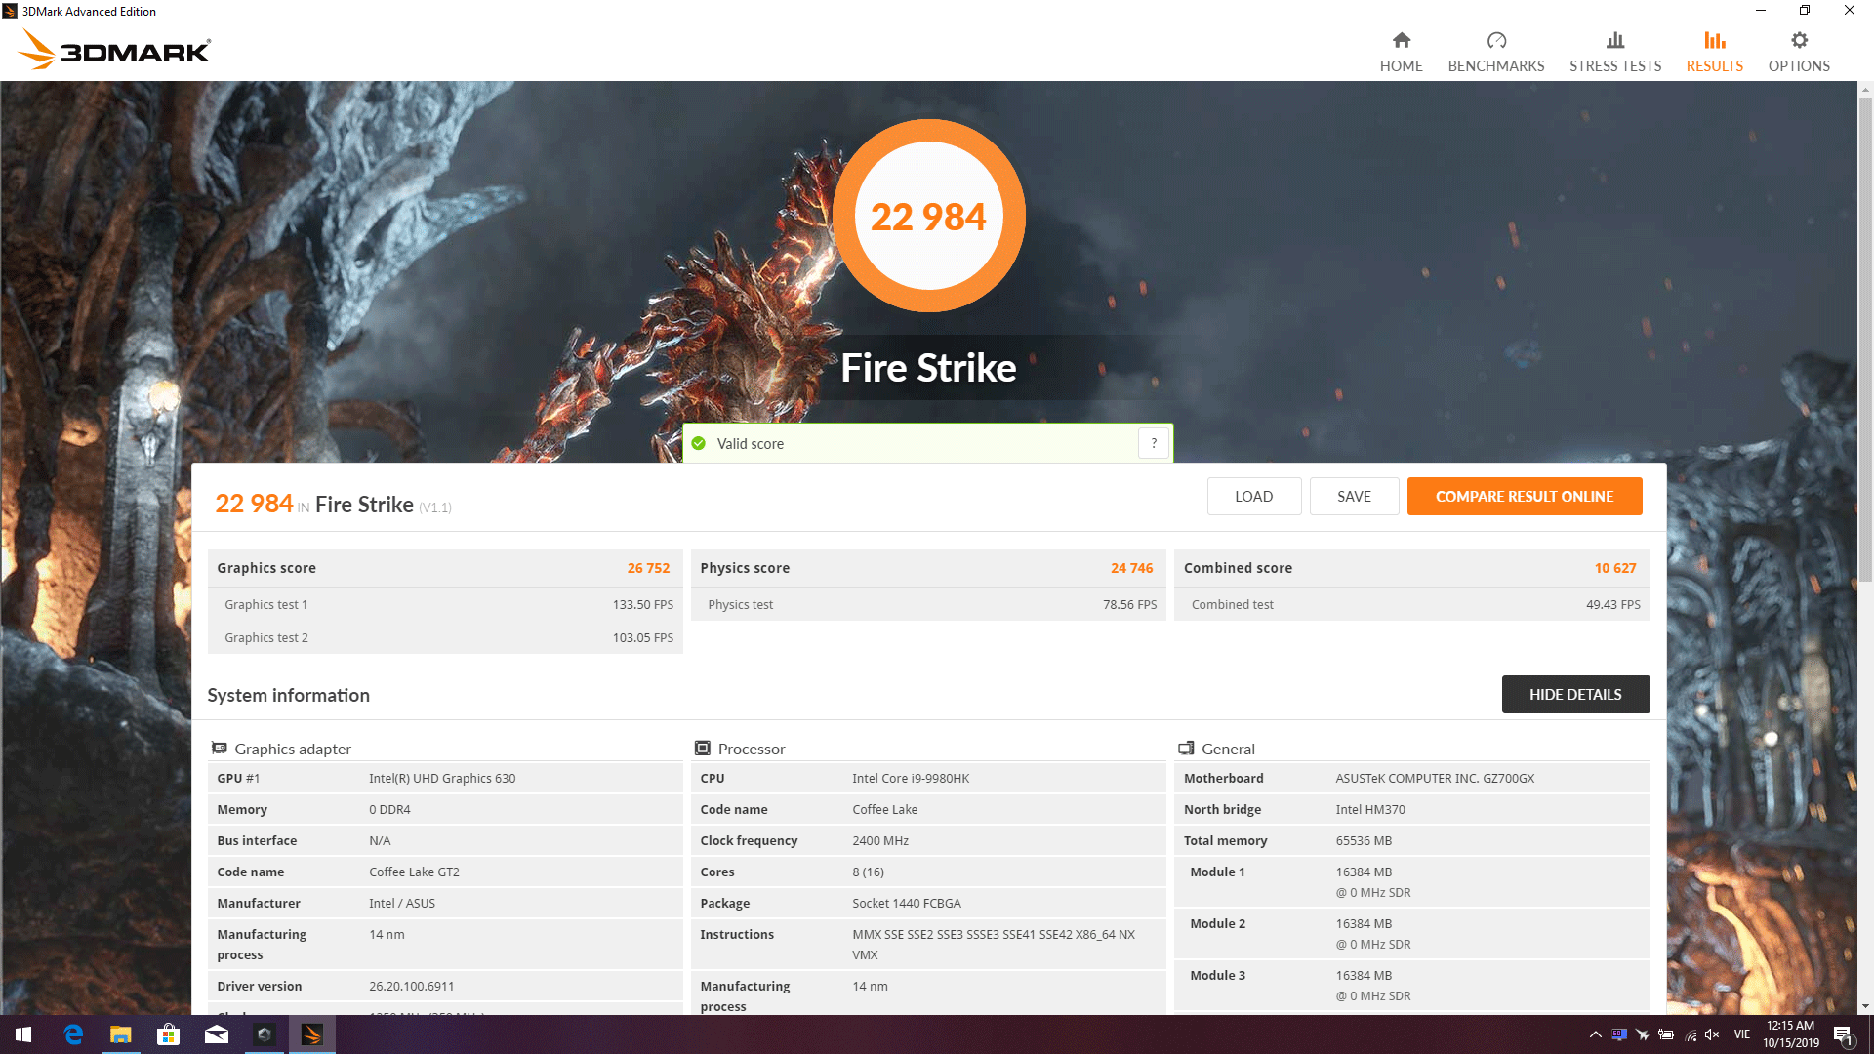This screenshot has width=1874, height=1054.
Task: Save the benchmark result
Action: tap(1354, 496)
